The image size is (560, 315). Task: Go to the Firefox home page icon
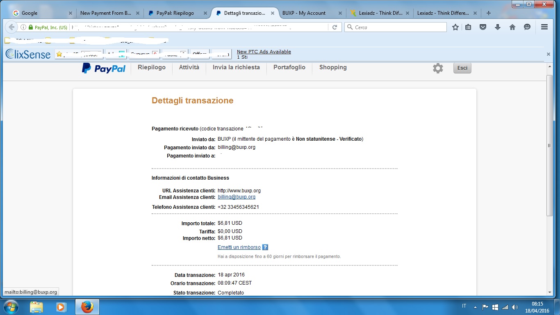coord(512,27)
